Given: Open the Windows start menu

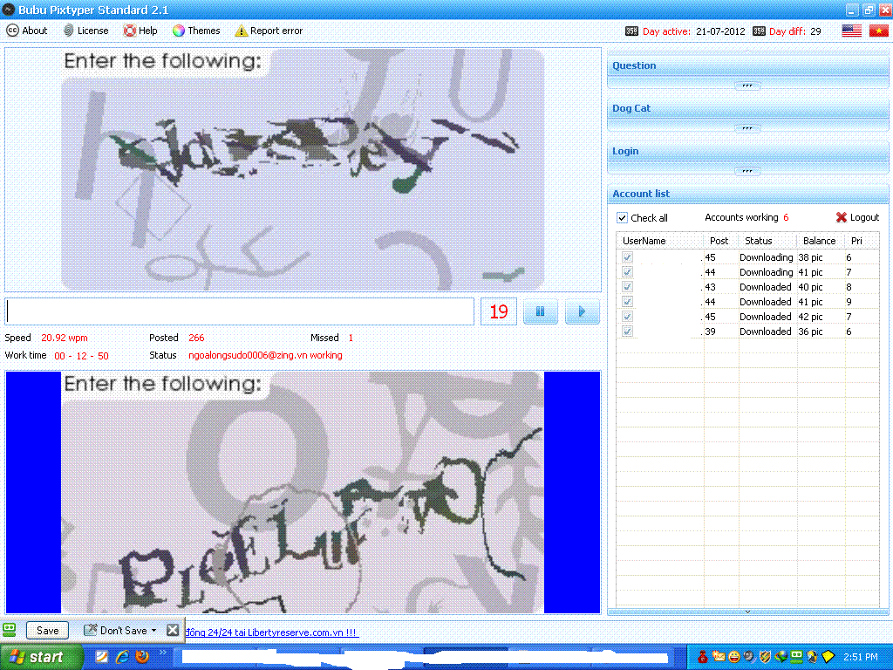Looking at the screenshot, I should pos(41,657).
